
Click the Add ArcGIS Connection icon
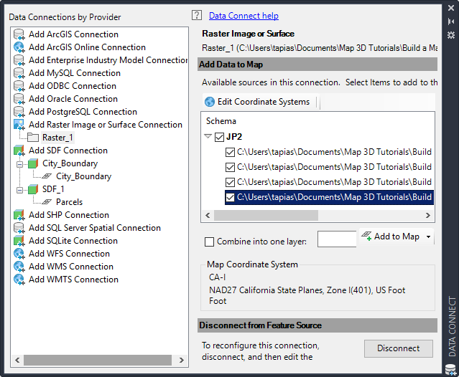[x=19, y=34]
